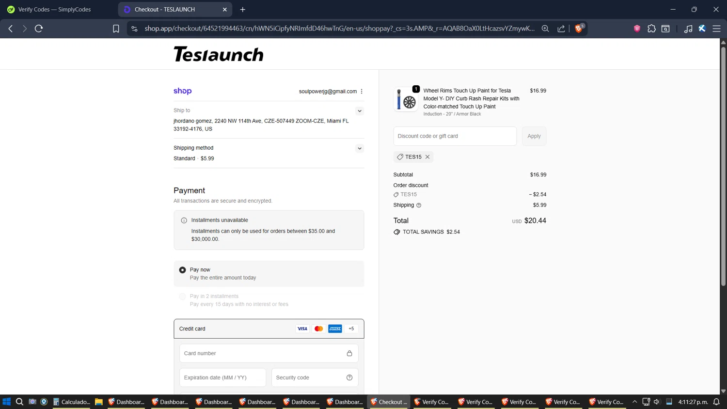Click the soulpowerjg@gmail.com email text
This screenshot has width=727, height=409.
(328, 91)
